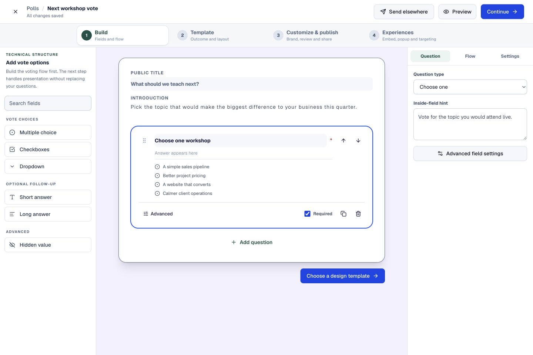Switch to the Settings tab

pos(510,56)
